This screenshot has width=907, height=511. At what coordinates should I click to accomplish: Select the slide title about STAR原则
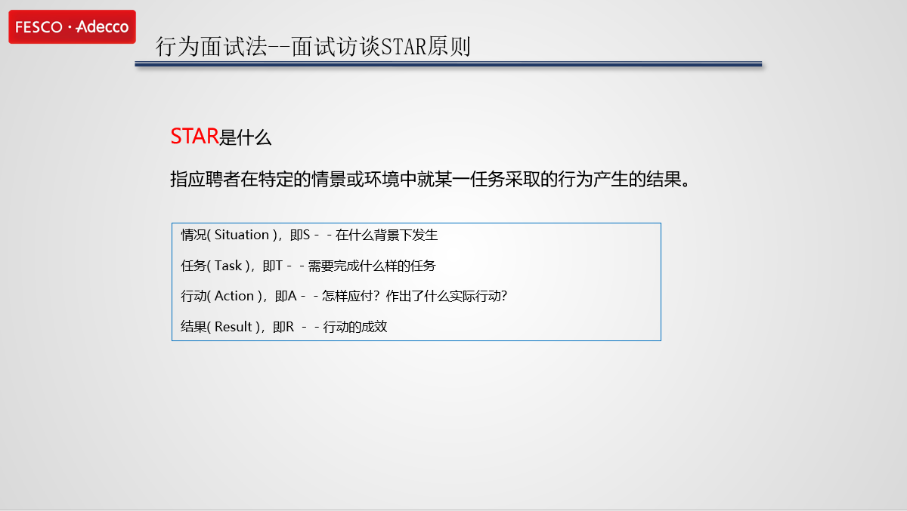click(x=313, y=47)
